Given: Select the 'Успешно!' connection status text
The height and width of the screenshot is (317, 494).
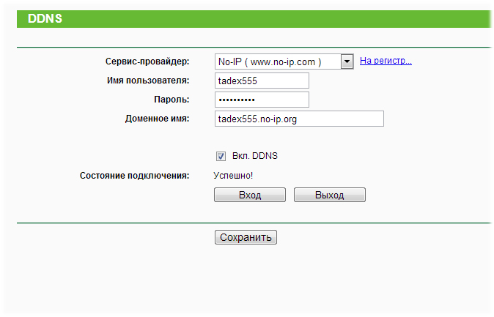Looking at the screenshot, I should click(233, 176).
